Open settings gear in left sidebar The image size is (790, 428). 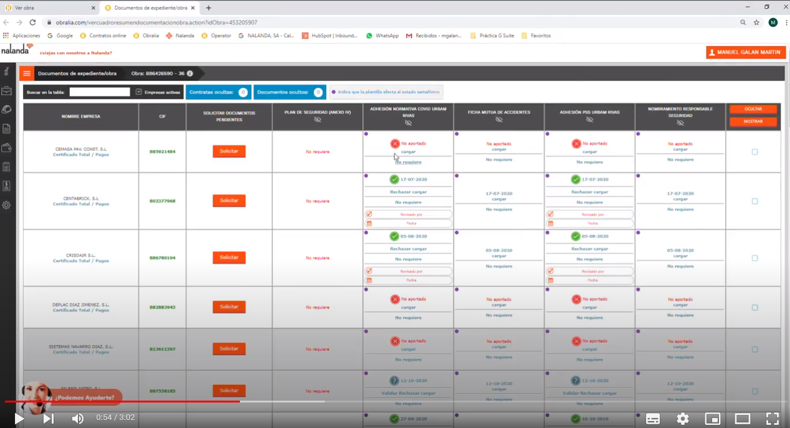tap(7, 205)
